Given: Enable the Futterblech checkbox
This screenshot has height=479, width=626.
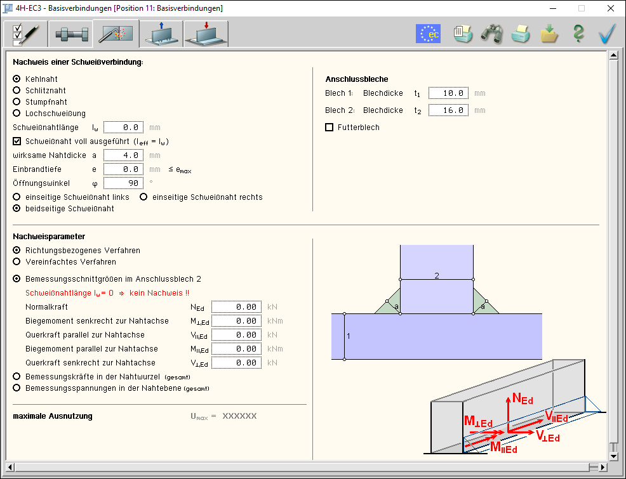Looking at the screenshot, I should pyautogui.click(x=329, y=128).
